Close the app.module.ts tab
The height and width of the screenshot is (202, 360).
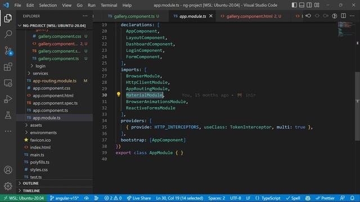point(211,16)
